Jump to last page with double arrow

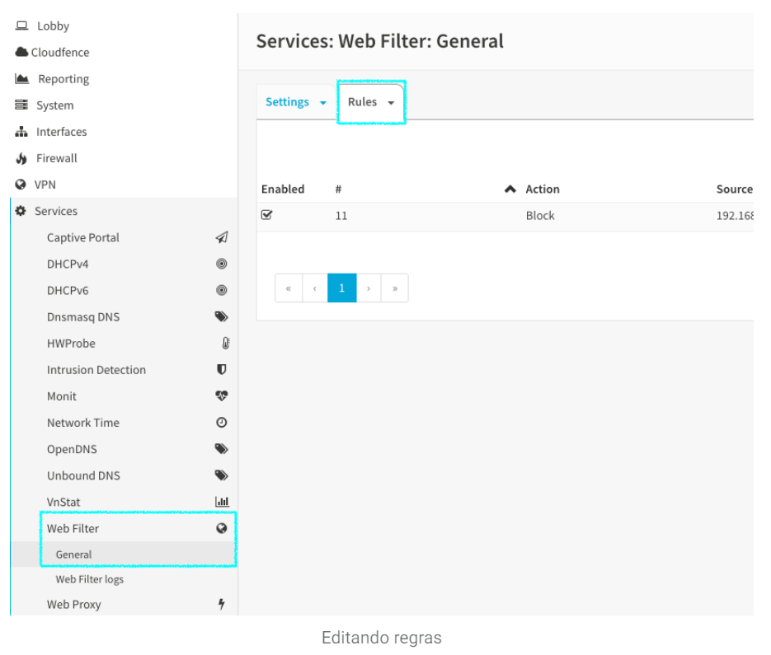(x=395, y=288)
